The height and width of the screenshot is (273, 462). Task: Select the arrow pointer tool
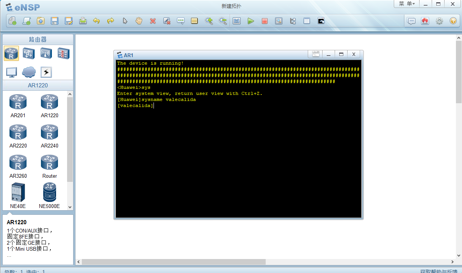125,21
